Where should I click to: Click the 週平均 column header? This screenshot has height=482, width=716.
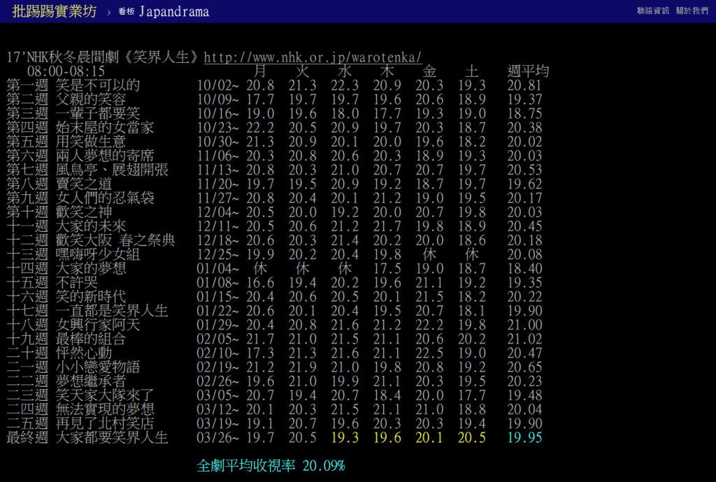(528, 71)
